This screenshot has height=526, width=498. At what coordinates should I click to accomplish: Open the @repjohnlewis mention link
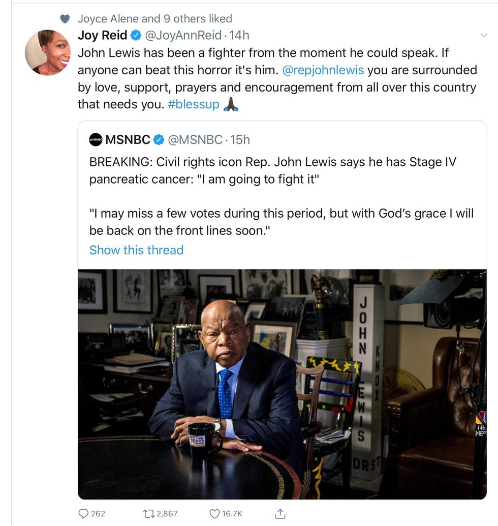[x=323, y=70]
